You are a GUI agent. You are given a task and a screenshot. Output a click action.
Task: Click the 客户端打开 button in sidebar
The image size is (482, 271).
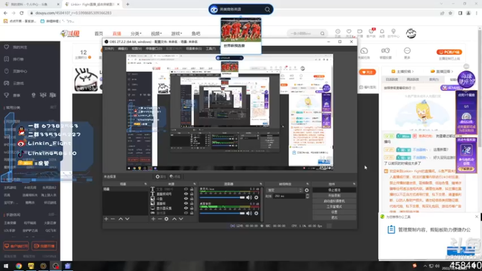(16, 246)
